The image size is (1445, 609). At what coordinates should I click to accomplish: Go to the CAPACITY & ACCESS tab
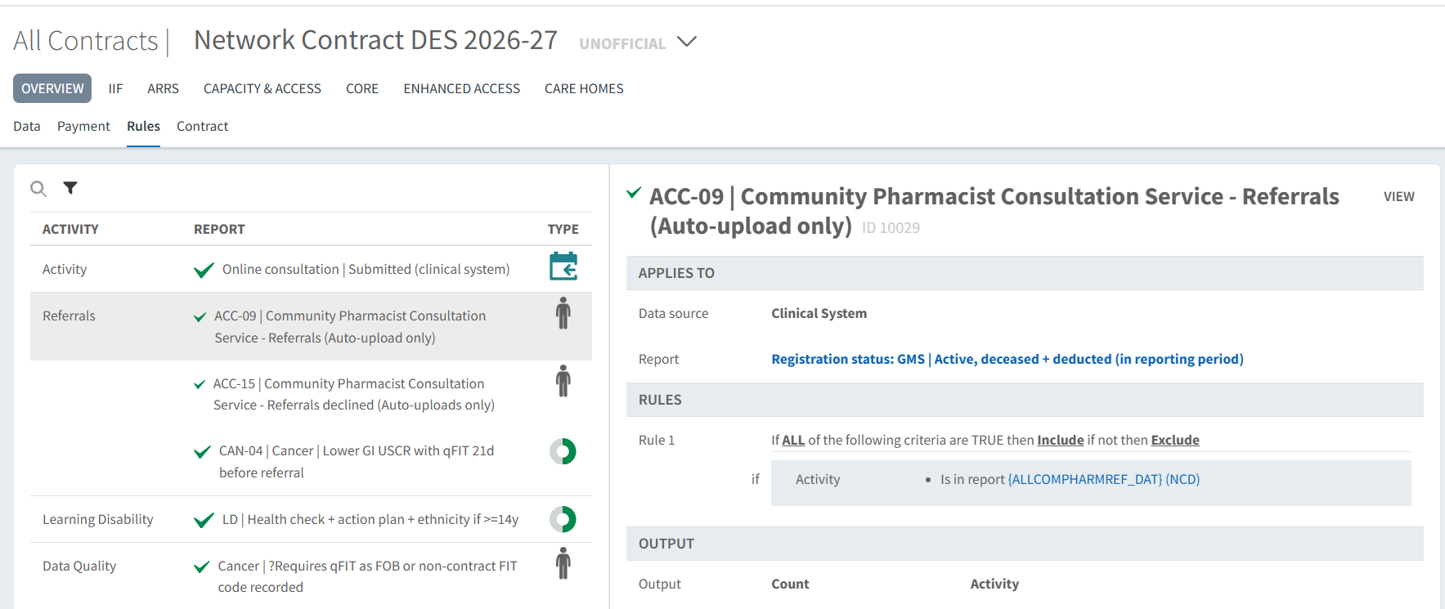[262, 88]
